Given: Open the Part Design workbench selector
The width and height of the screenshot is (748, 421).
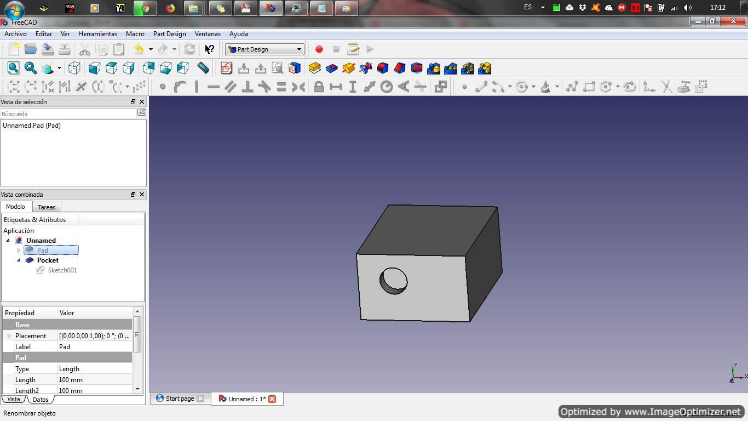Looking at the screenshot, I should [x=264, y=49].
